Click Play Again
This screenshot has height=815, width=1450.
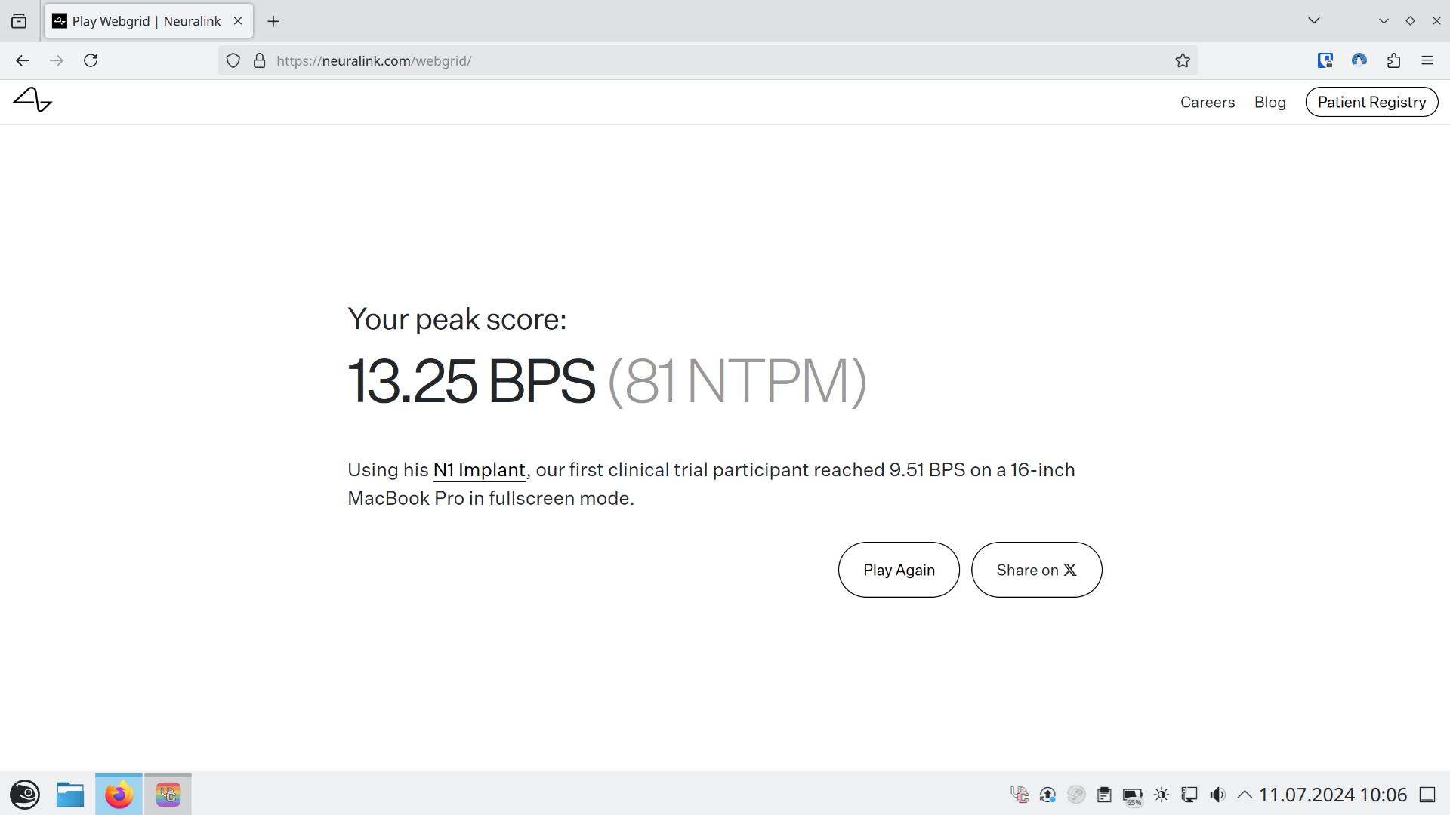click(x=899, y=570)
